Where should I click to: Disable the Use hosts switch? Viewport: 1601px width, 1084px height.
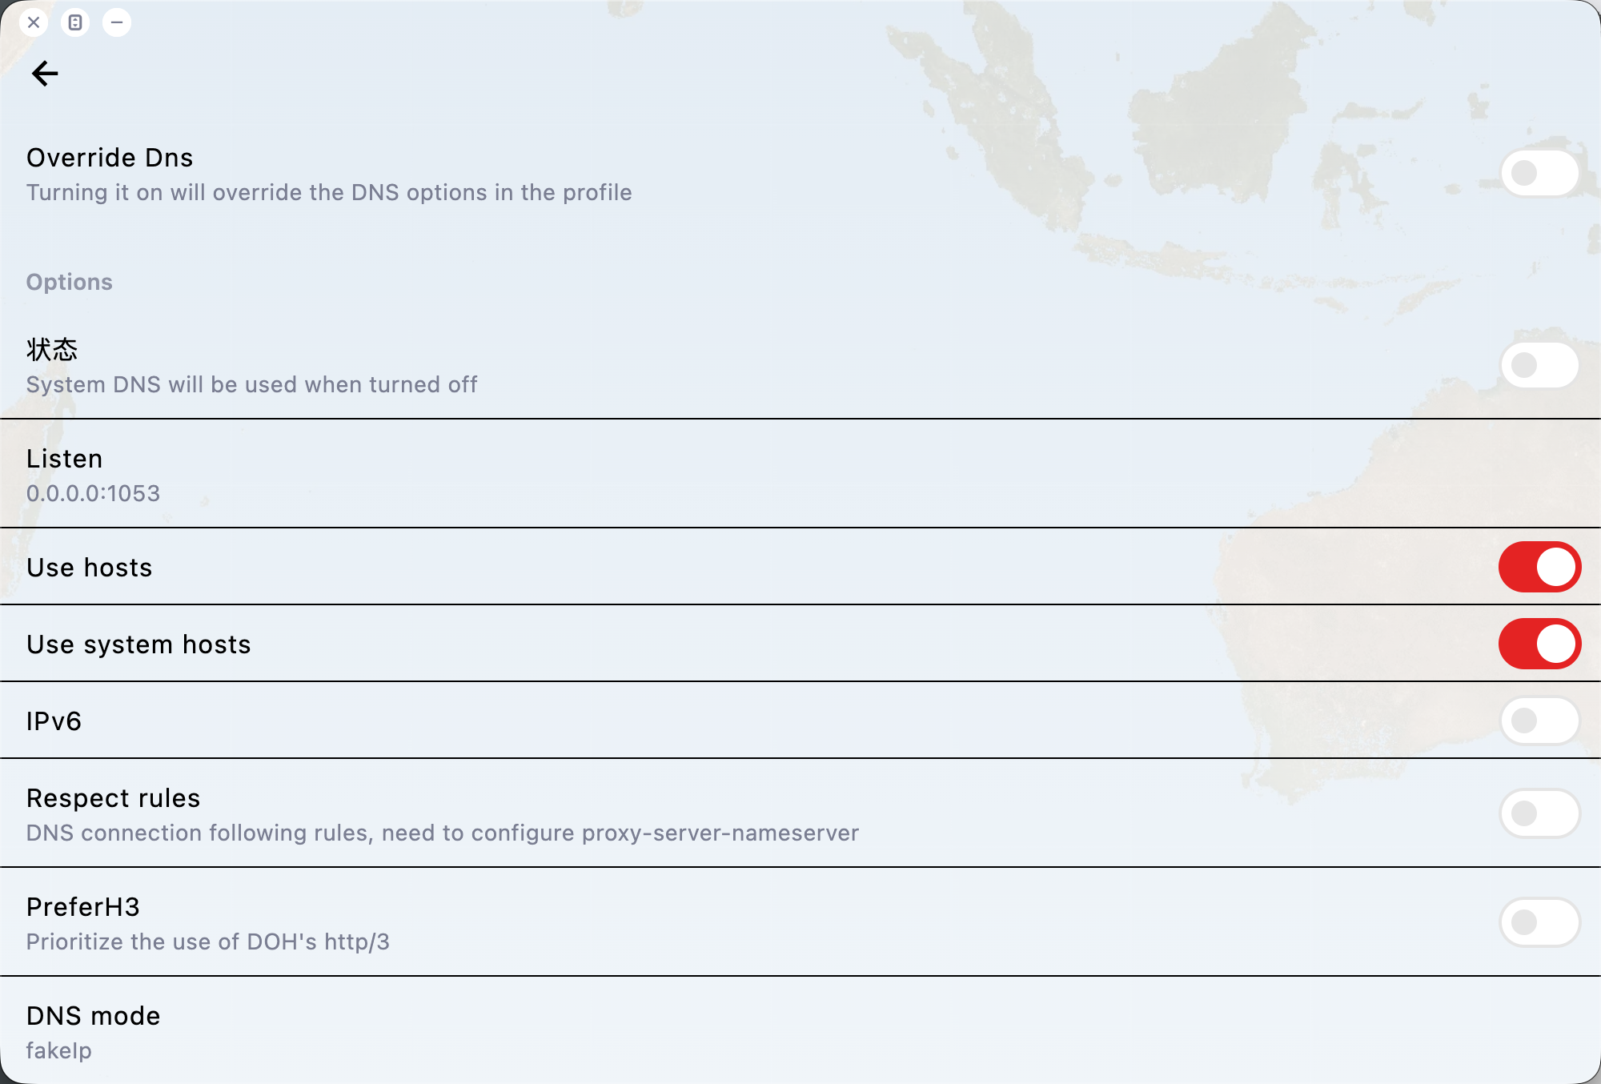[1539, 567]
